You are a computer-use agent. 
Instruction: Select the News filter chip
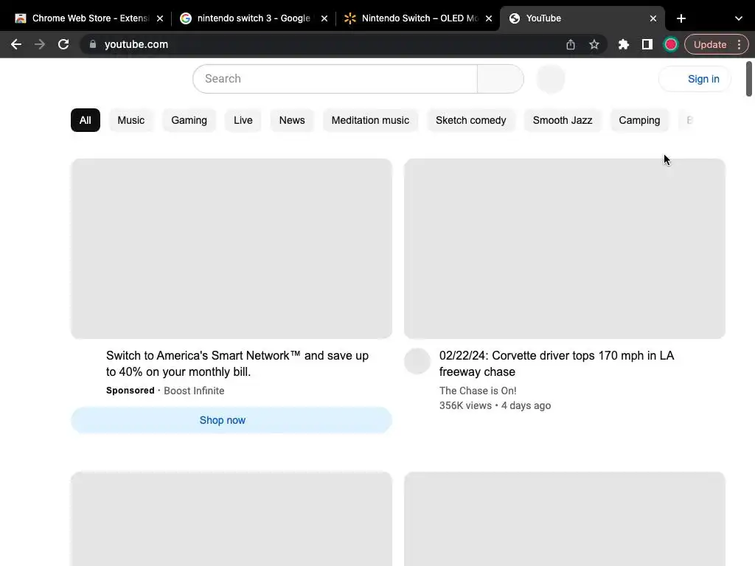point(292,120)
